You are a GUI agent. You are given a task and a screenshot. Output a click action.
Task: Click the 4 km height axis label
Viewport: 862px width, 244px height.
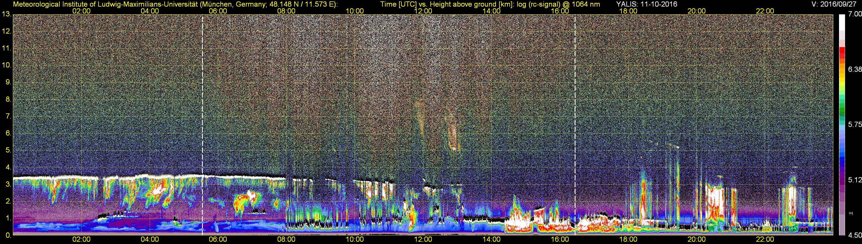coord(8,167)
